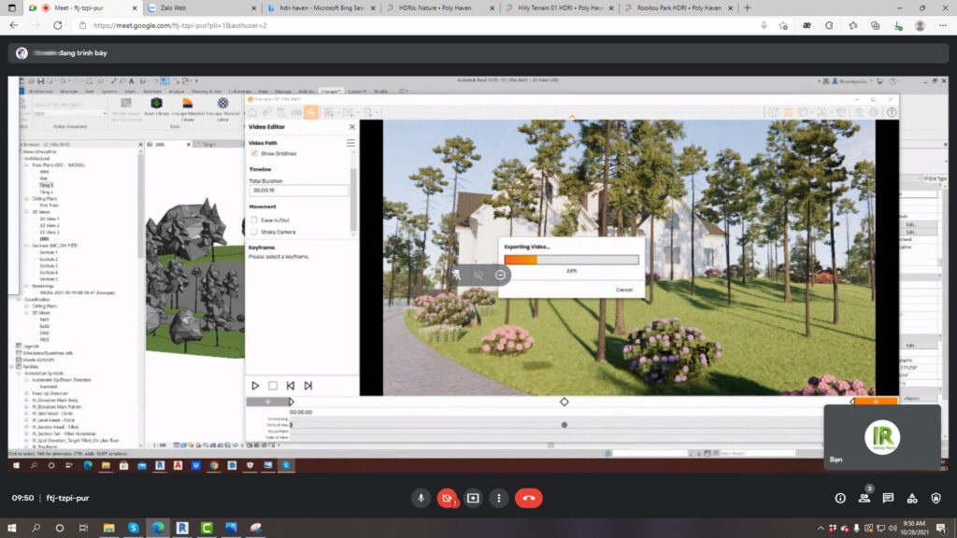Open the Meet activities panel
This screenshot has width=957, height=538.
[x=912, y=498]
